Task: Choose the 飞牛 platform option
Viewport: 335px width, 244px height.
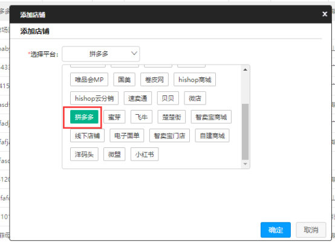Action: coord(141,117)
